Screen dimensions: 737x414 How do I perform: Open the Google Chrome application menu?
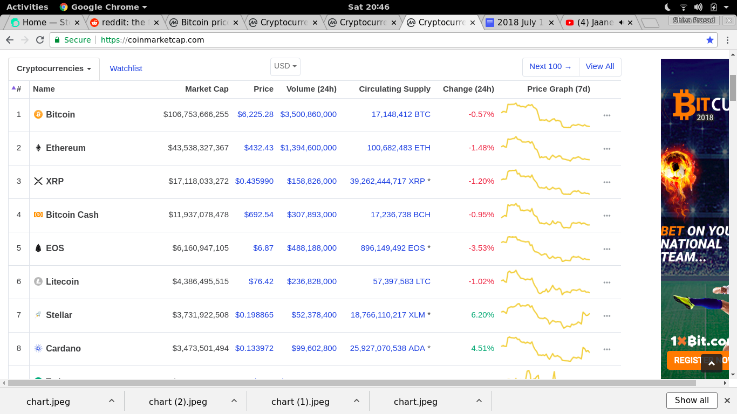point(103,7)
